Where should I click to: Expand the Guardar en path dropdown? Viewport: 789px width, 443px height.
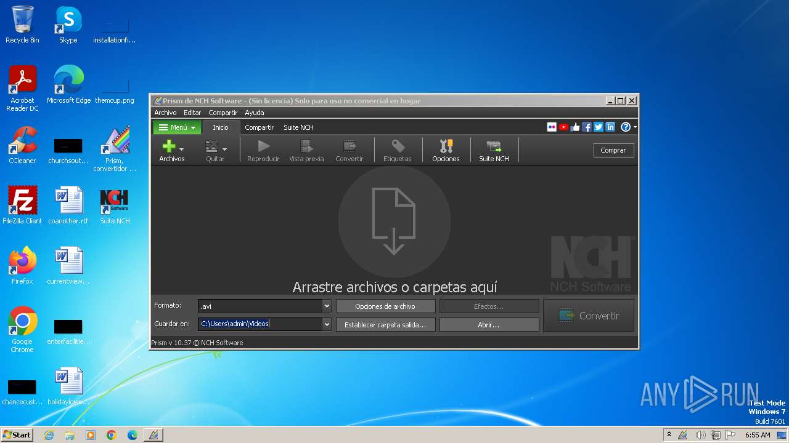click(x=327, y=324)
